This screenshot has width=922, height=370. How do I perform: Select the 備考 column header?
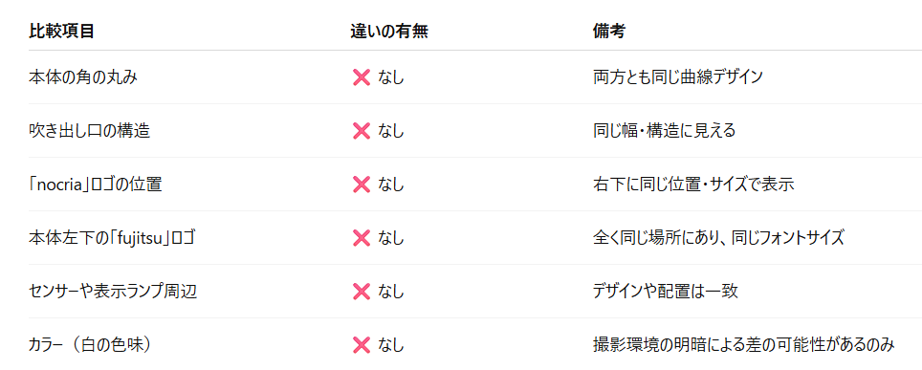(608, 32)
